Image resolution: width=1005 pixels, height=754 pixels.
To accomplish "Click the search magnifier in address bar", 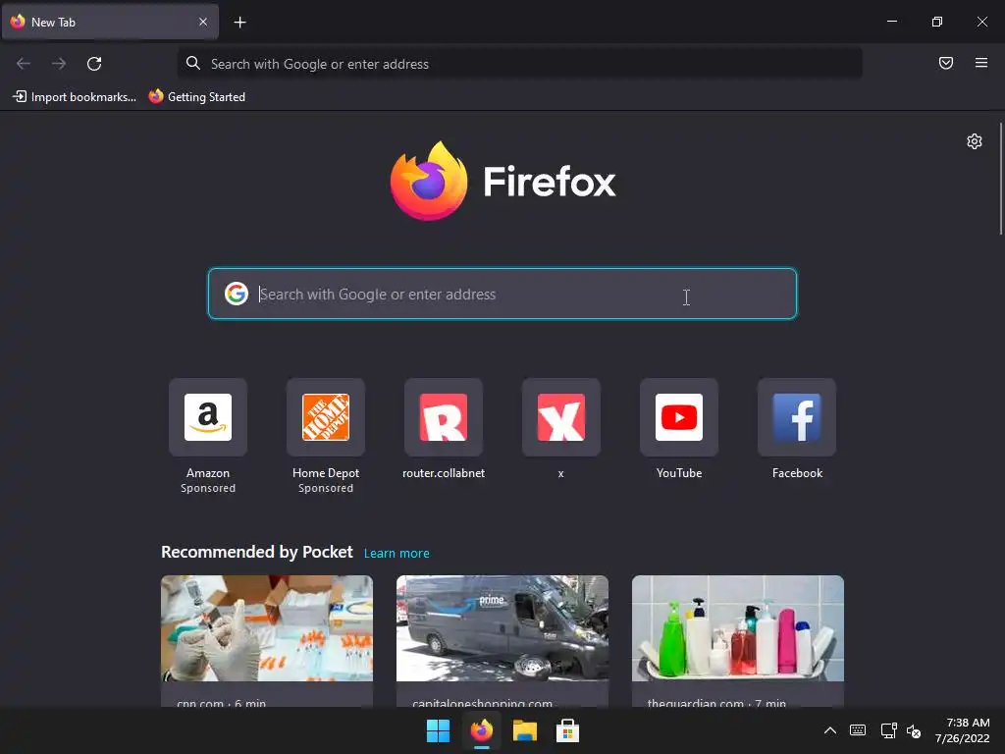I will 192,63.
